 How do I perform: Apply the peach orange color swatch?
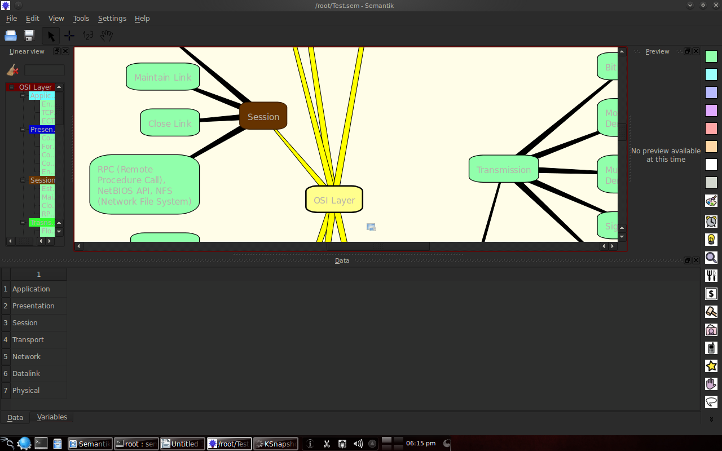coord(711,147)
